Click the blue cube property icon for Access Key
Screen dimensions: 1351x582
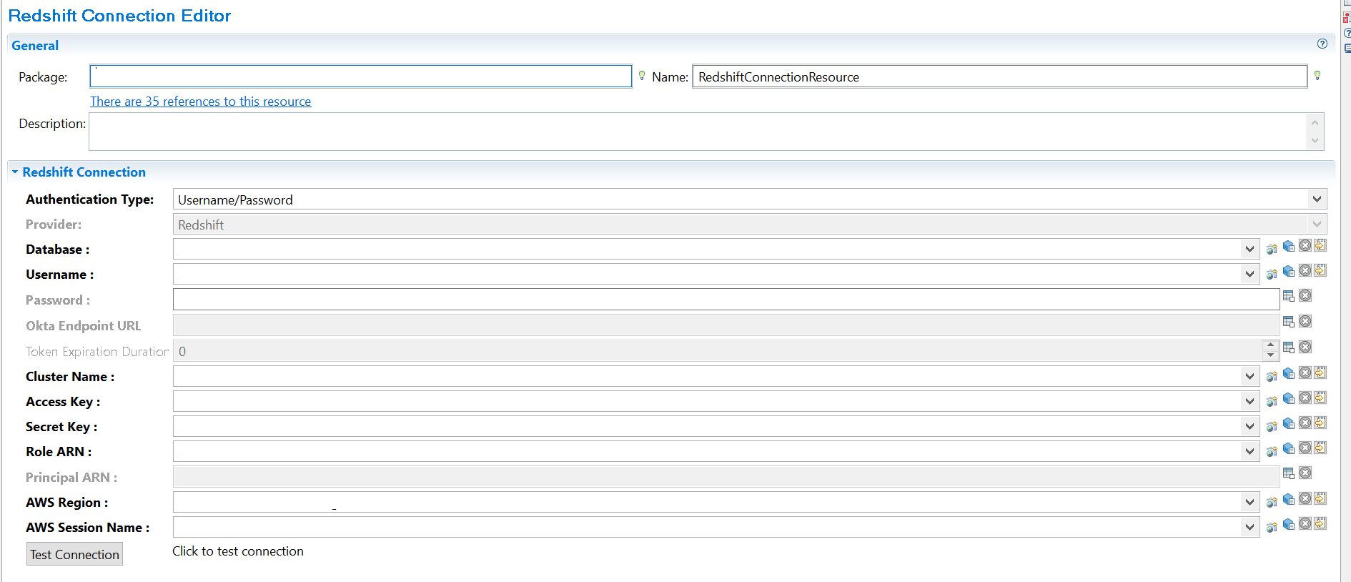pyautogui.click(x=1289, y=398)
